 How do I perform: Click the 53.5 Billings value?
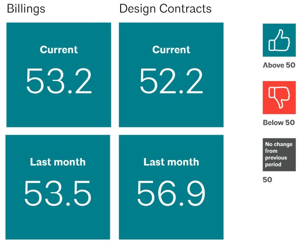coord(58,194)
